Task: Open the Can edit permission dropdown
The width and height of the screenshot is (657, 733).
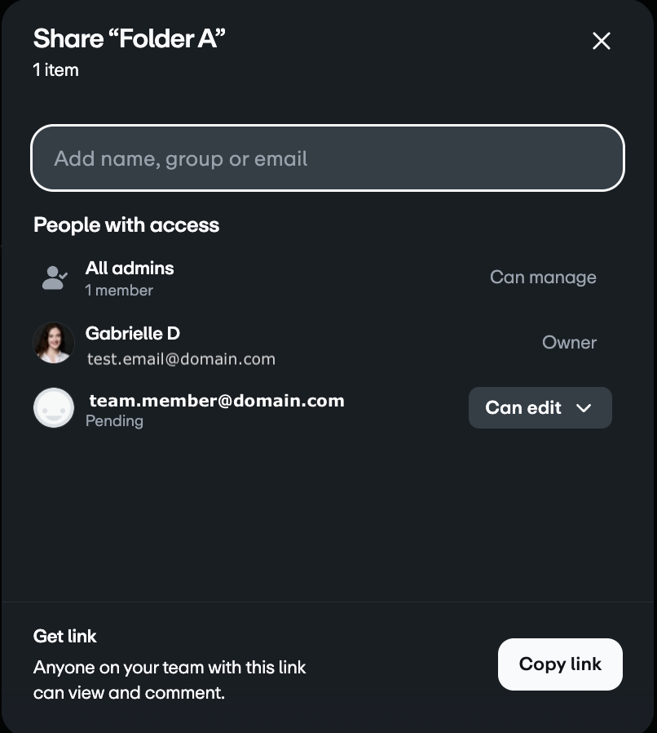Action: [x=540, y=407]
